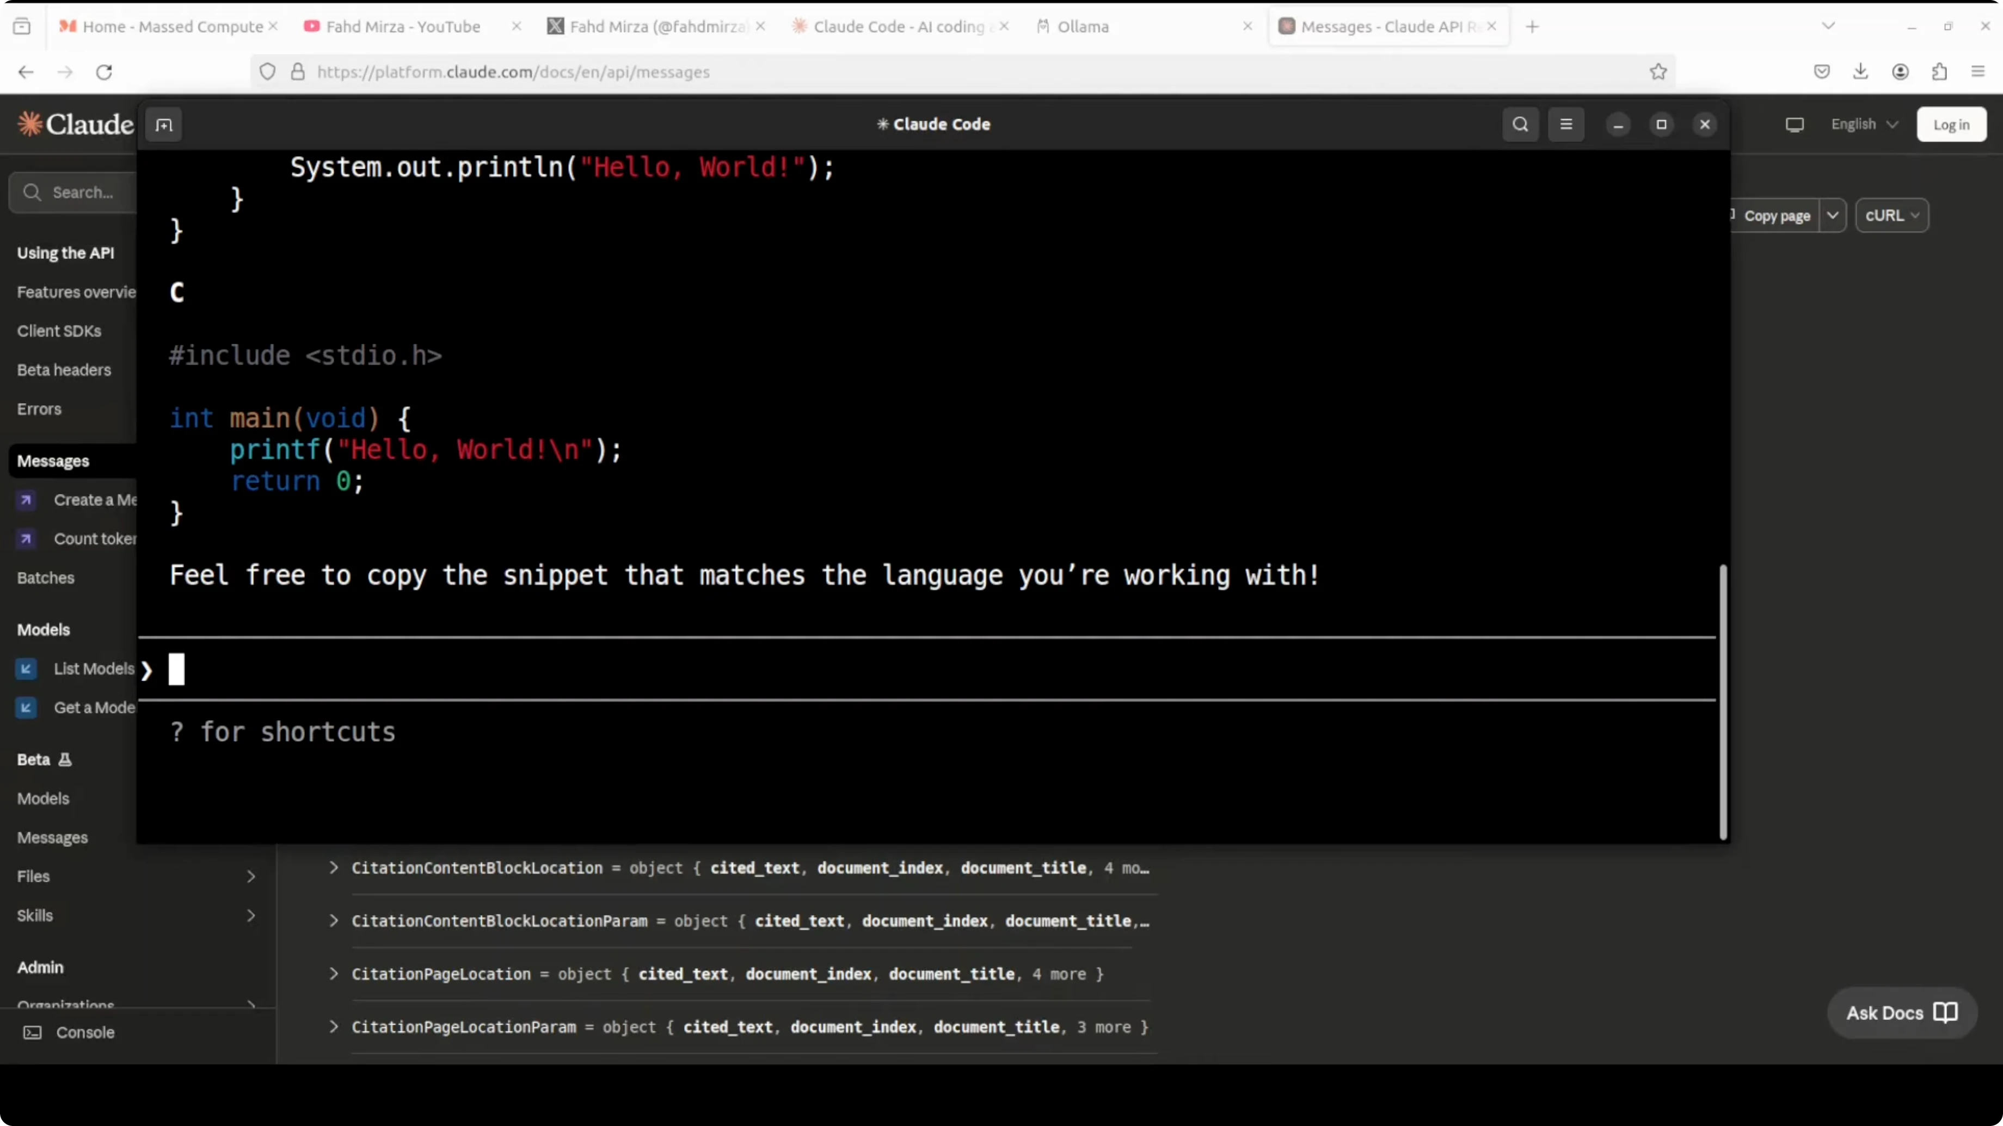2003x1126 pixels.
Task: Switch to the Fahd Mirza - YouTube tab
Action: (x=403, y=27)
